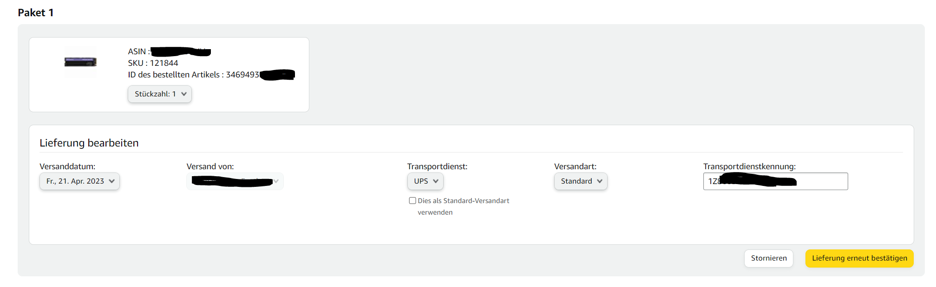Click the SKU 121844 text

coord(153,63)
